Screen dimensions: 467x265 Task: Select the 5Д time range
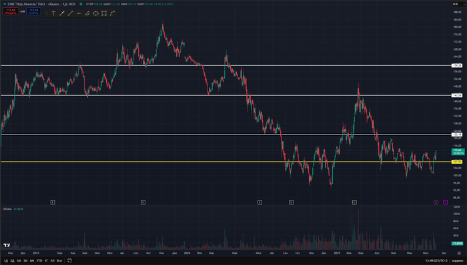(12, 260)
